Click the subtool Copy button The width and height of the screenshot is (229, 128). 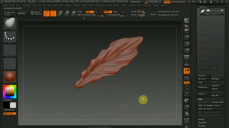204,82
